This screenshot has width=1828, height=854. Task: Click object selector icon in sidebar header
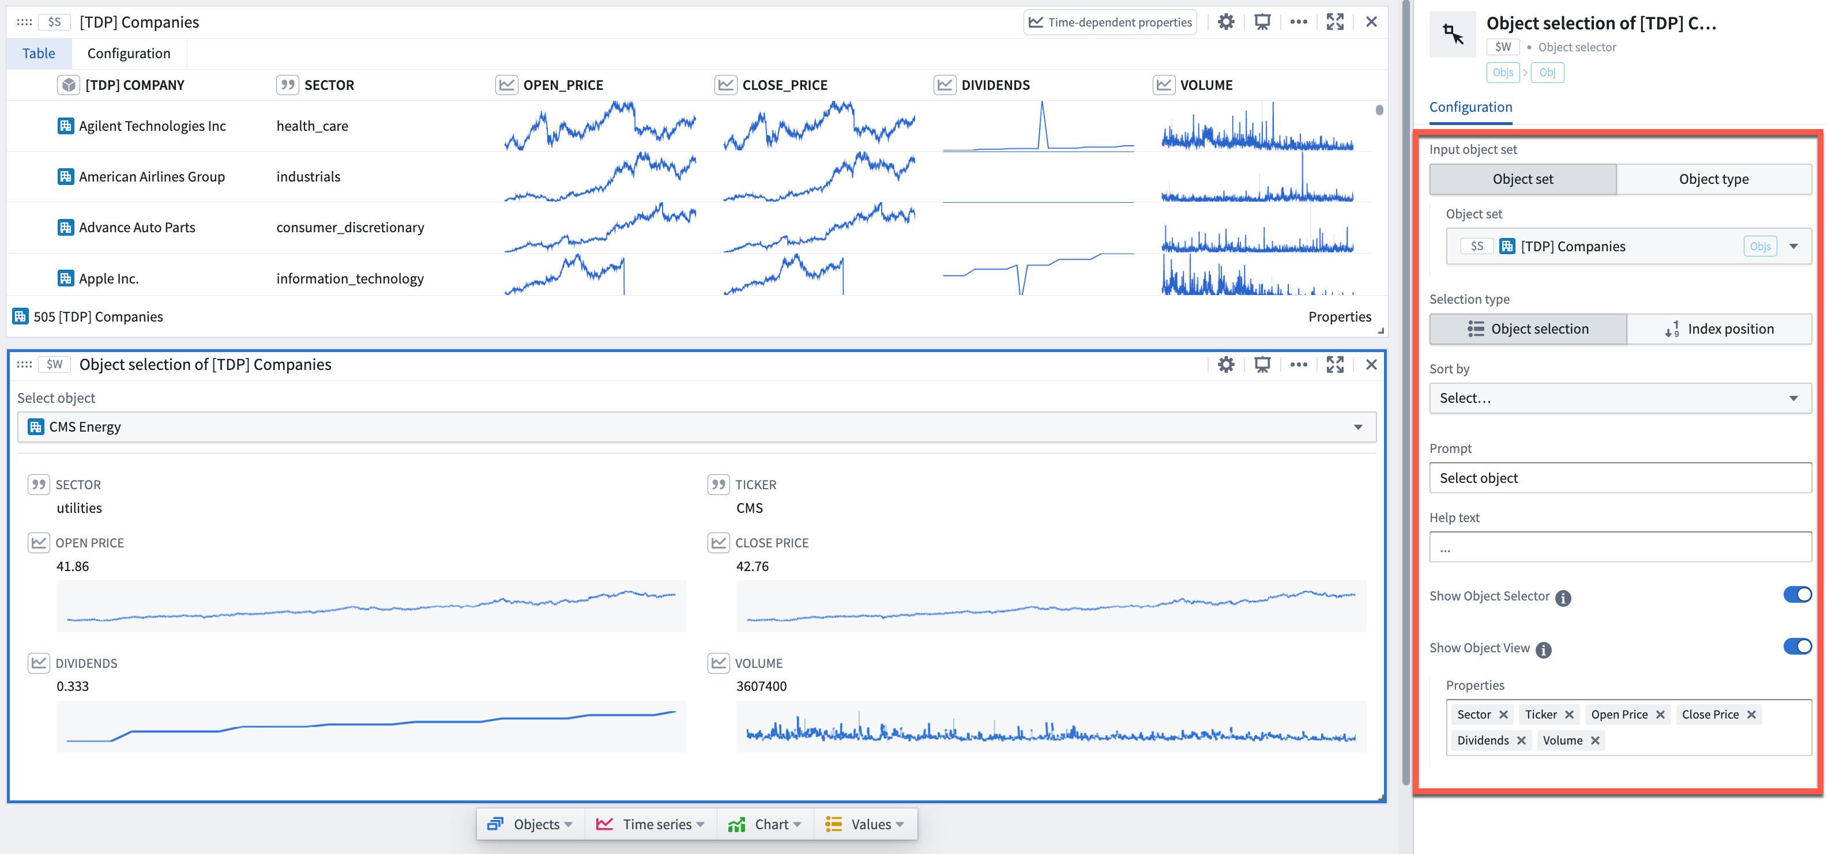[1453, 33]
